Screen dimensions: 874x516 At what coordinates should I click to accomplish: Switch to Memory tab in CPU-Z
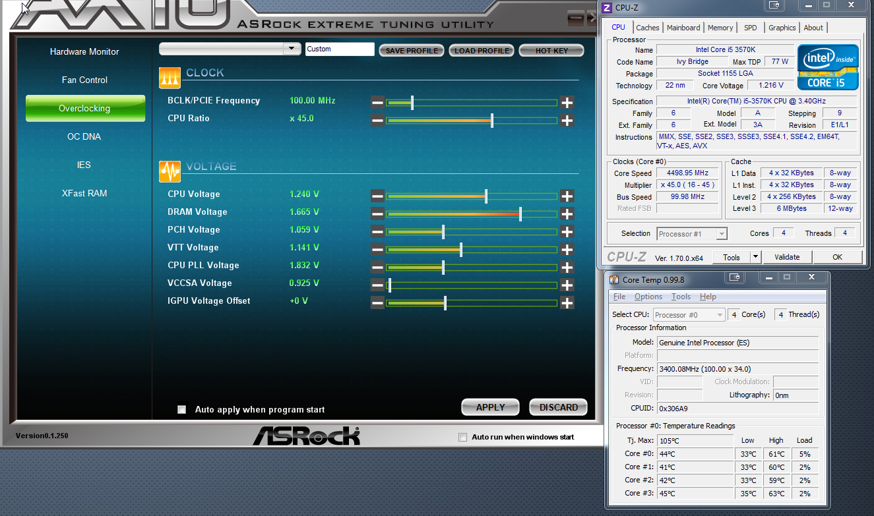pyautogui.click(x=720, y=28)
